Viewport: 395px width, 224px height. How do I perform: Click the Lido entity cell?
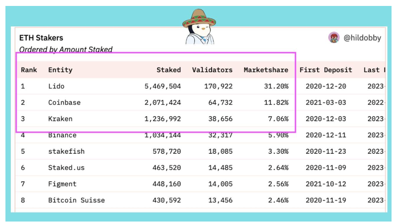pos(56,86)
